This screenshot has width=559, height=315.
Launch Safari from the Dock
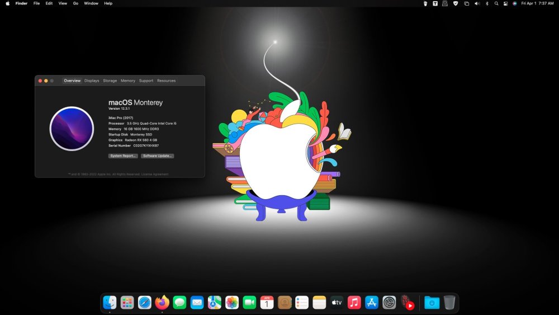(x=144, y=303)
